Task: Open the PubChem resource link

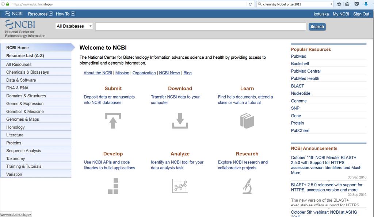Action: coord(300,131)
